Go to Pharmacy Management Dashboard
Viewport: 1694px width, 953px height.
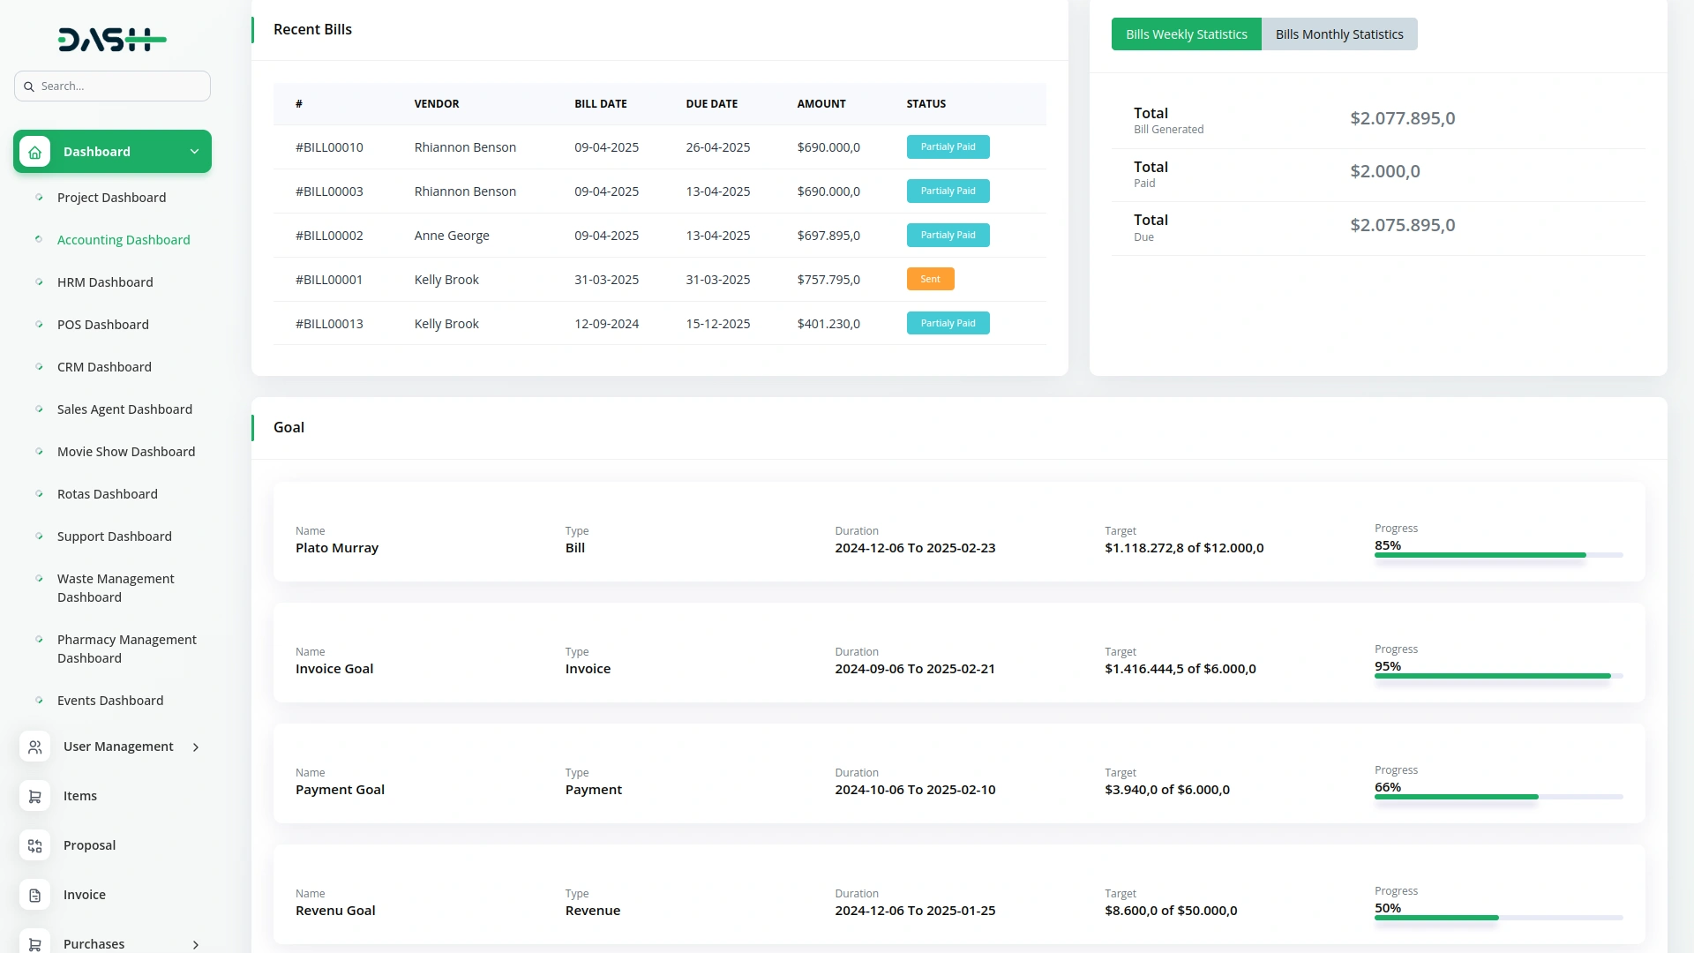pyautogui.click(x=126, y=649)
